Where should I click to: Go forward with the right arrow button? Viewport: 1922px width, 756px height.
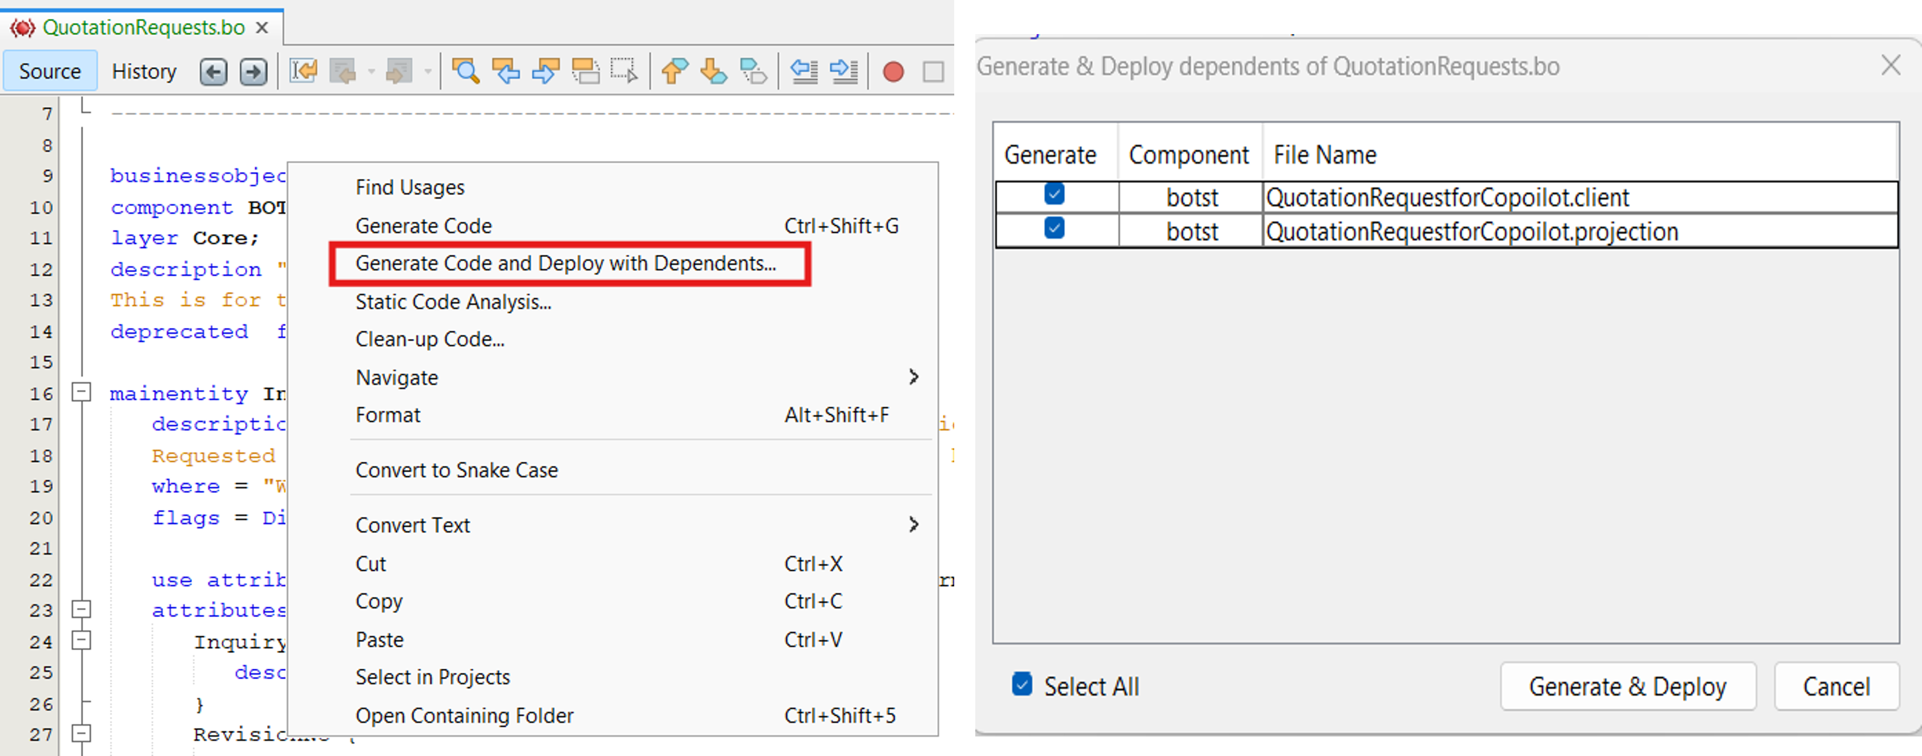(x=254, y=72)
